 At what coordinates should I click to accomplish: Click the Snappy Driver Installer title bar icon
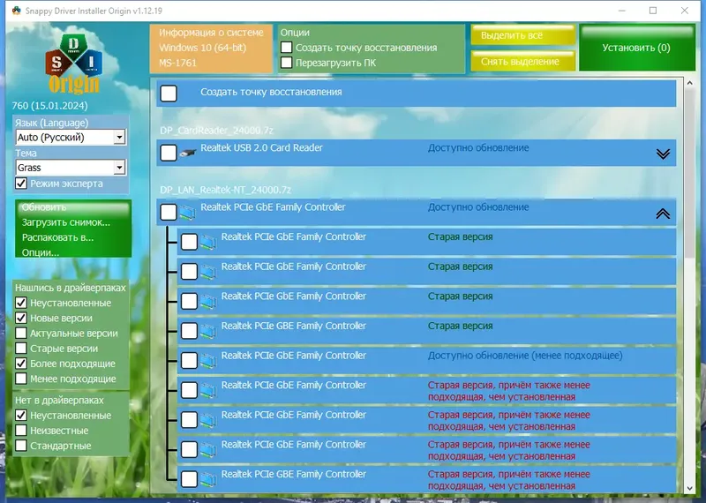(16, 11)
